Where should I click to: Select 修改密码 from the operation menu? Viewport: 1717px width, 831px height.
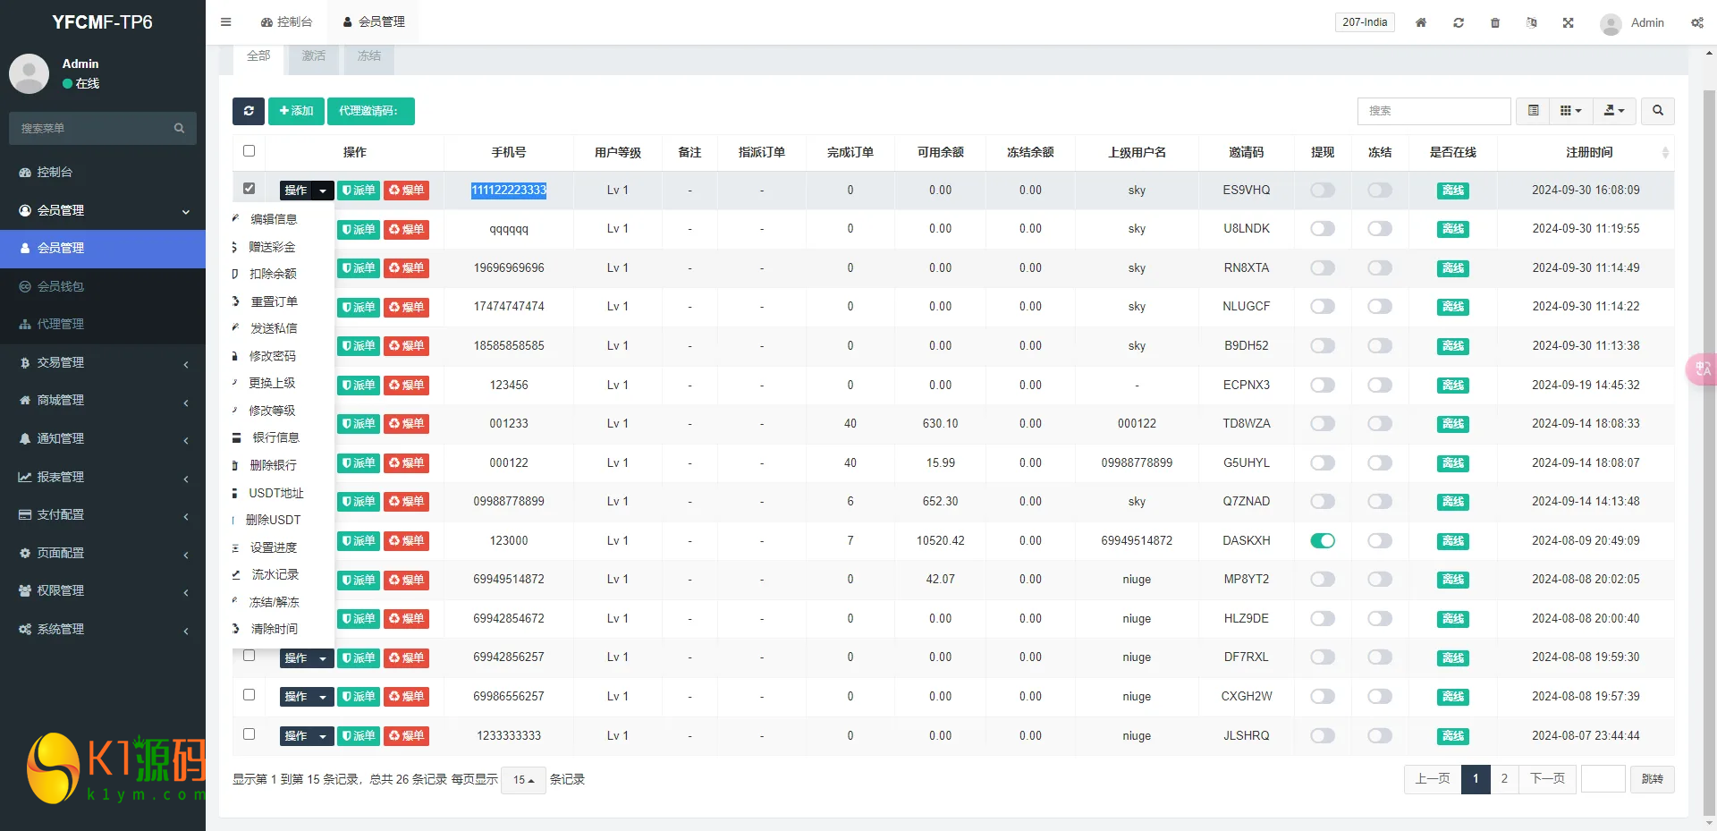point(272,356)
